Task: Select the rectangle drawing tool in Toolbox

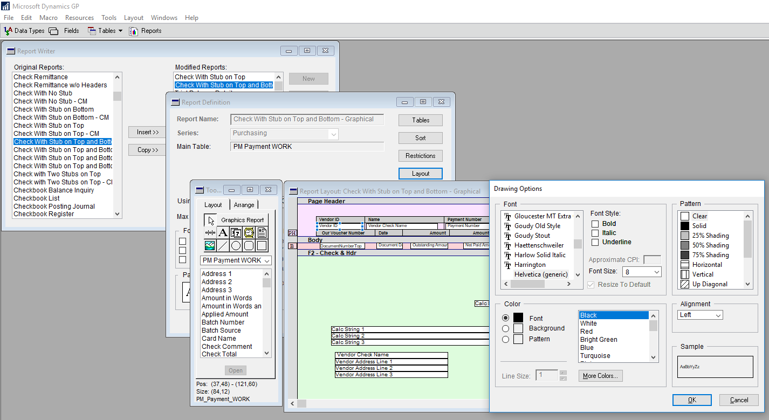Action: click(x=262, y=246)
